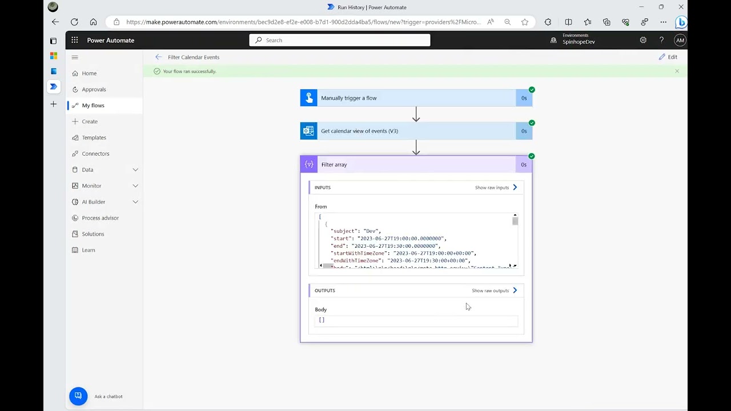Click the Body output value box
731x411 pixels.
click(416, 320)
